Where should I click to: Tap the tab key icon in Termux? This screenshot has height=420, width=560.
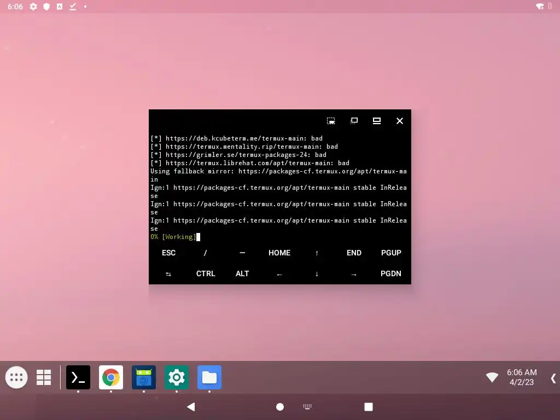(168, 274)
